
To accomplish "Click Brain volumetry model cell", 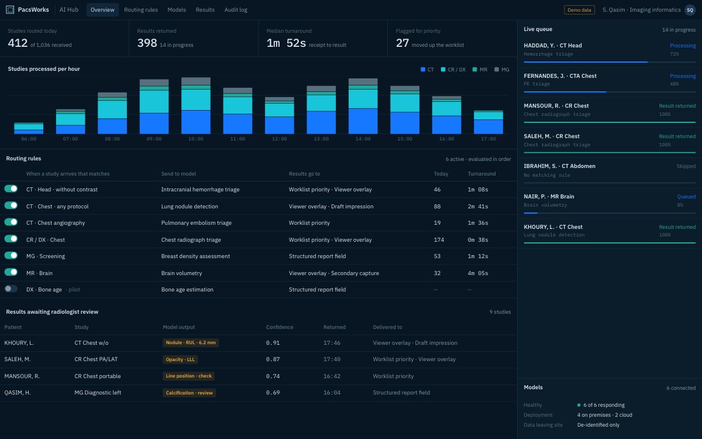I will point(181,273).
